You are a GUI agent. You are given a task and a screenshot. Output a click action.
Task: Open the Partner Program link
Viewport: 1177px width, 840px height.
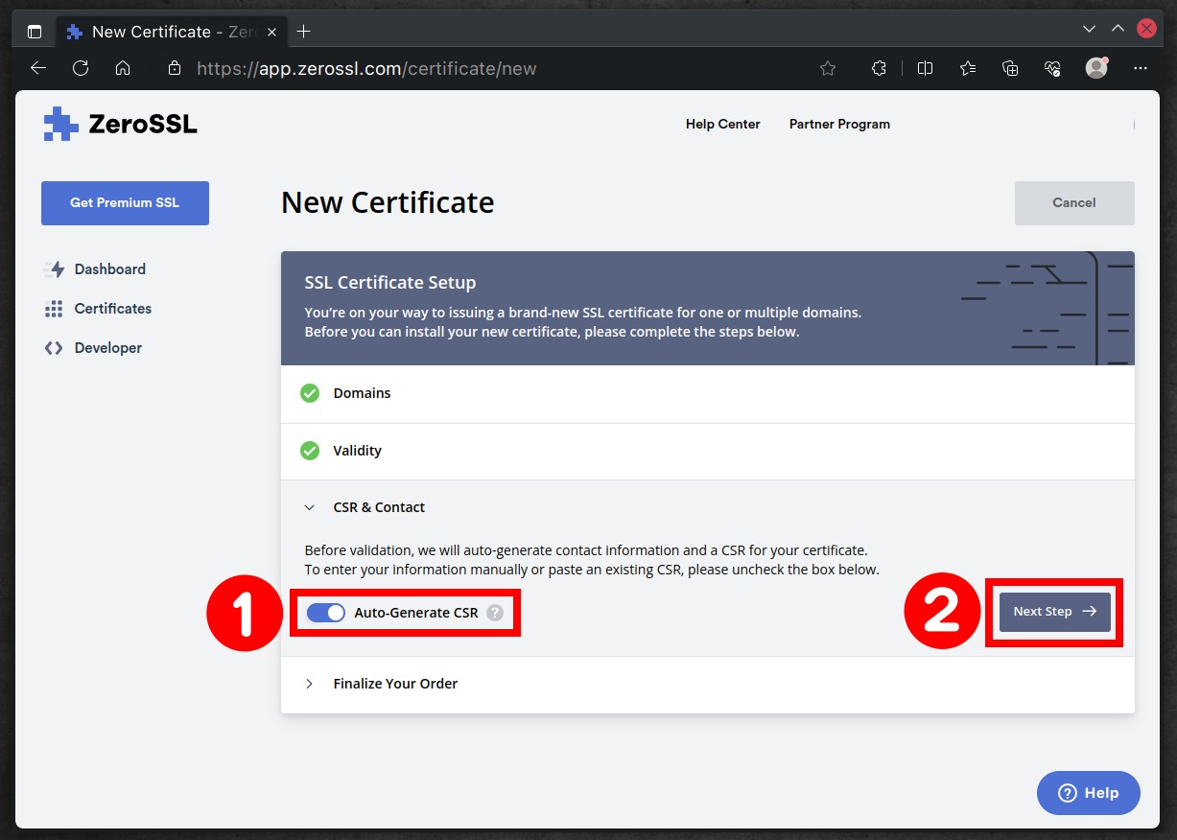point(839,124)
